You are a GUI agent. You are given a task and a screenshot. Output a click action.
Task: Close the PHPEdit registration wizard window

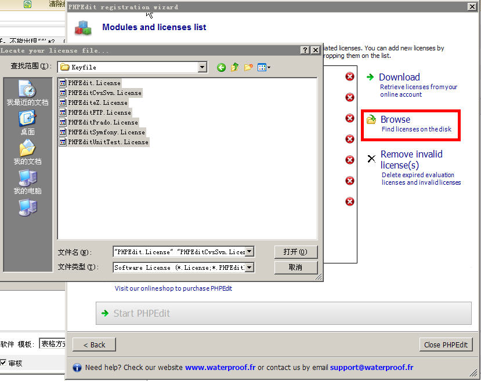(x=472, y=6)
